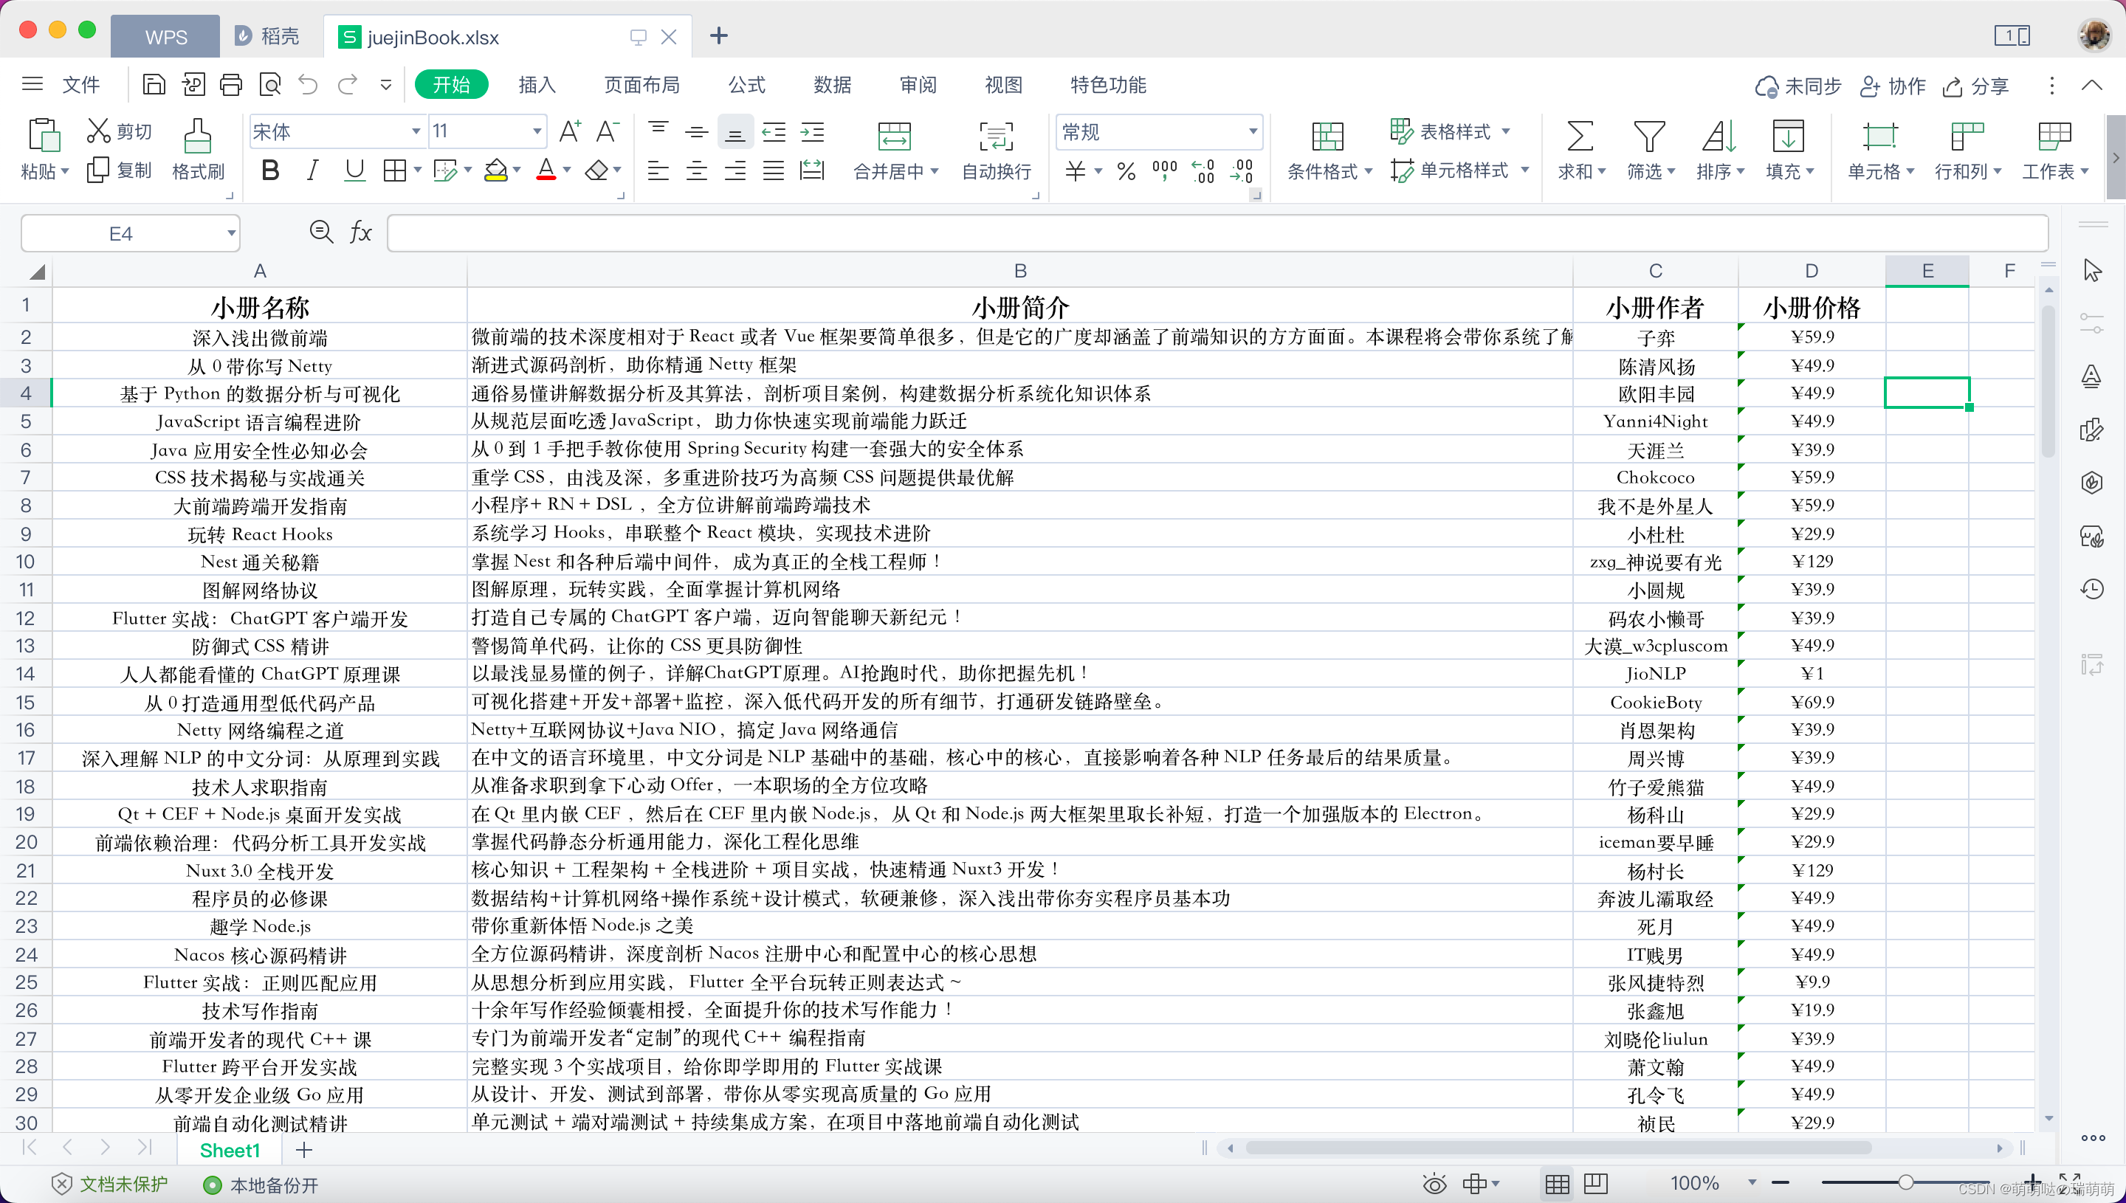The height and width of the screenshot is (1203, 2126).
Task: Click the 分享 (Share) button
Action: (x=1975, y=86)
